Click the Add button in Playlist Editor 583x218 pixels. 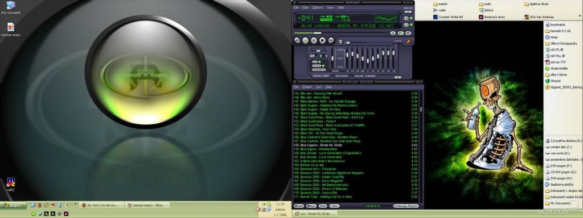click(299, 206)
